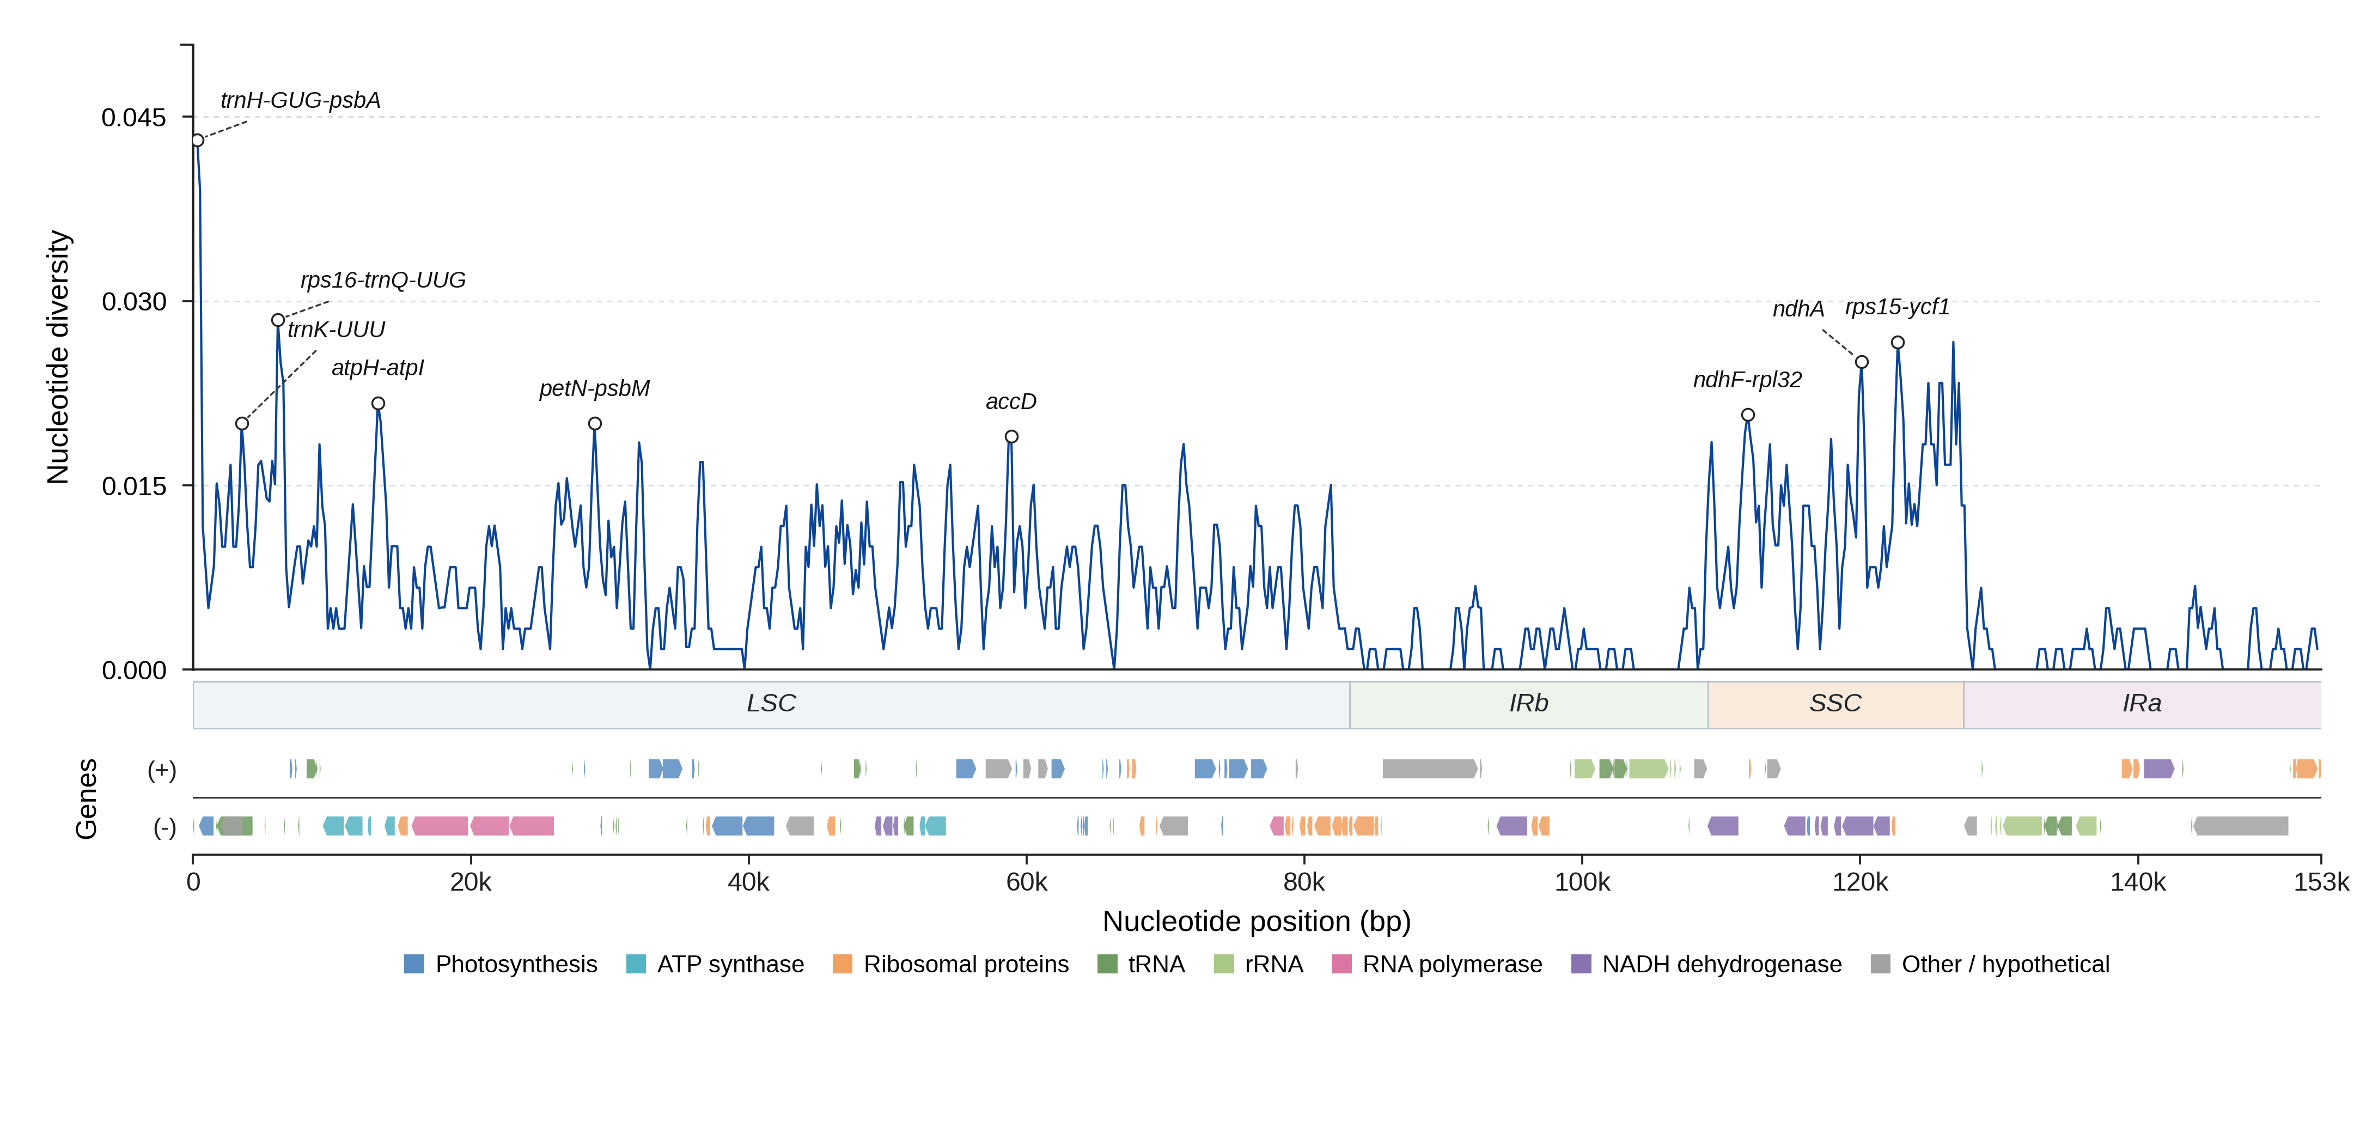The height and width of the screenshot is (1145, 2354).
Task: Click the IRa region bar
Action: pyautogui.click(x=2142, y=704)
